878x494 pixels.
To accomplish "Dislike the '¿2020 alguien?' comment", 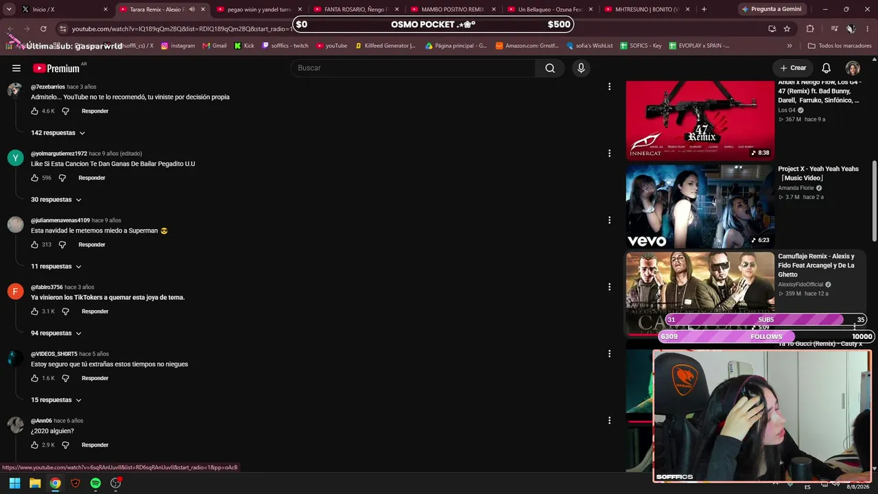I will click(x=66, y=445).
